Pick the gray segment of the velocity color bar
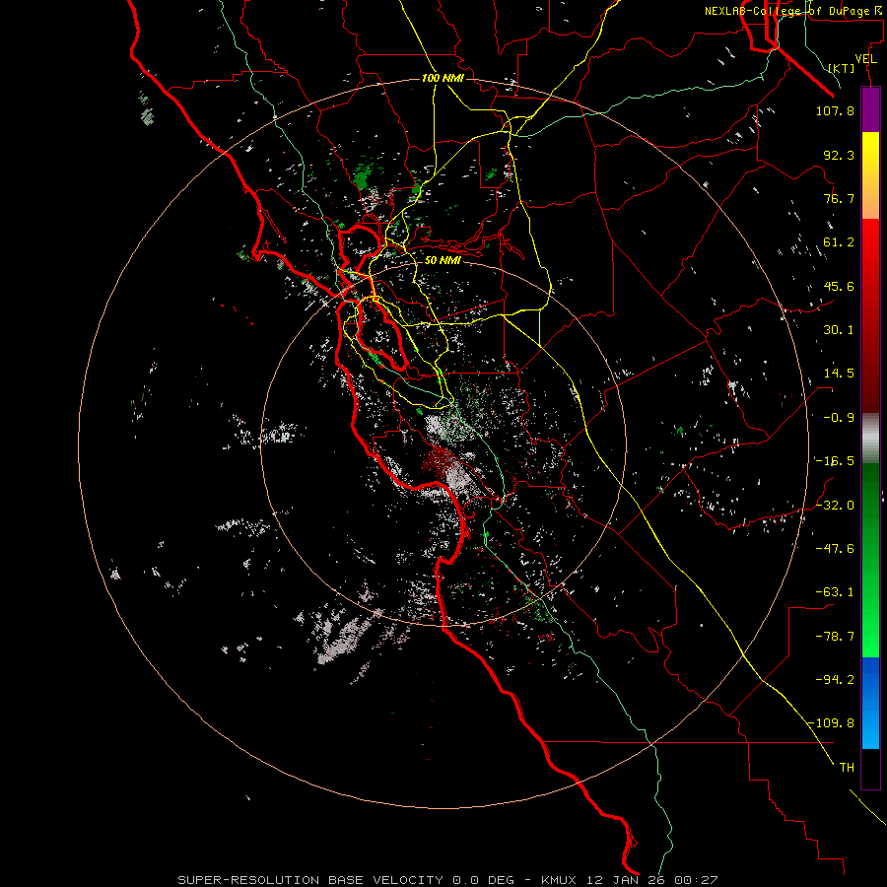 coord(870,439)
